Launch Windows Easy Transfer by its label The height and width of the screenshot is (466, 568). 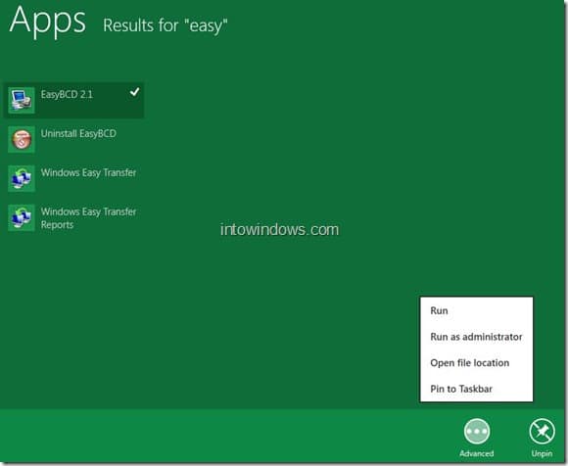tap(88, 172)
